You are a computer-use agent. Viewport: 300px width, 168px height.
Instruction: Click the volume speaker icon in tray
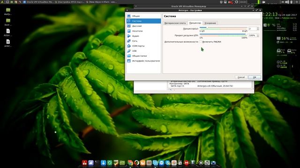[x=287, y=2]
